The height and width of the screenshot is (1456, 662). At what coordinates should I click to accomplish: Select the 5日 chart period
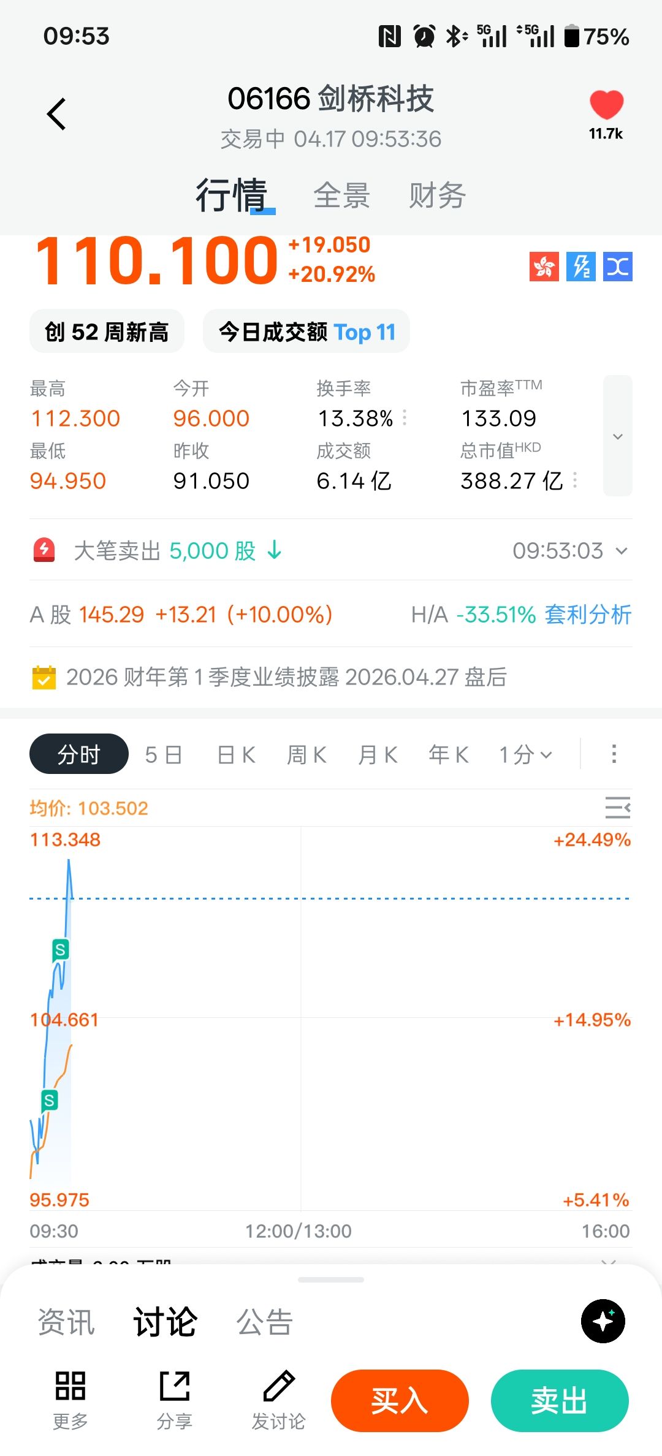coord(164,755)
